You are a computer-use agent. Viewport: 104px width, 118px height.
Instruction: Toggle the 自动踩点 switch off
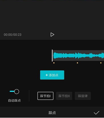[14, 91]
